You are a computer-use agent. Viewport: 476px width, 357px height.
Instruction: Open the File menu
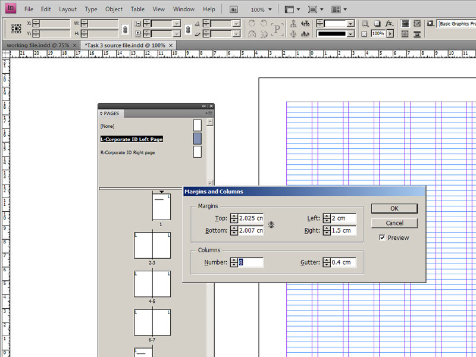(29, 10)
